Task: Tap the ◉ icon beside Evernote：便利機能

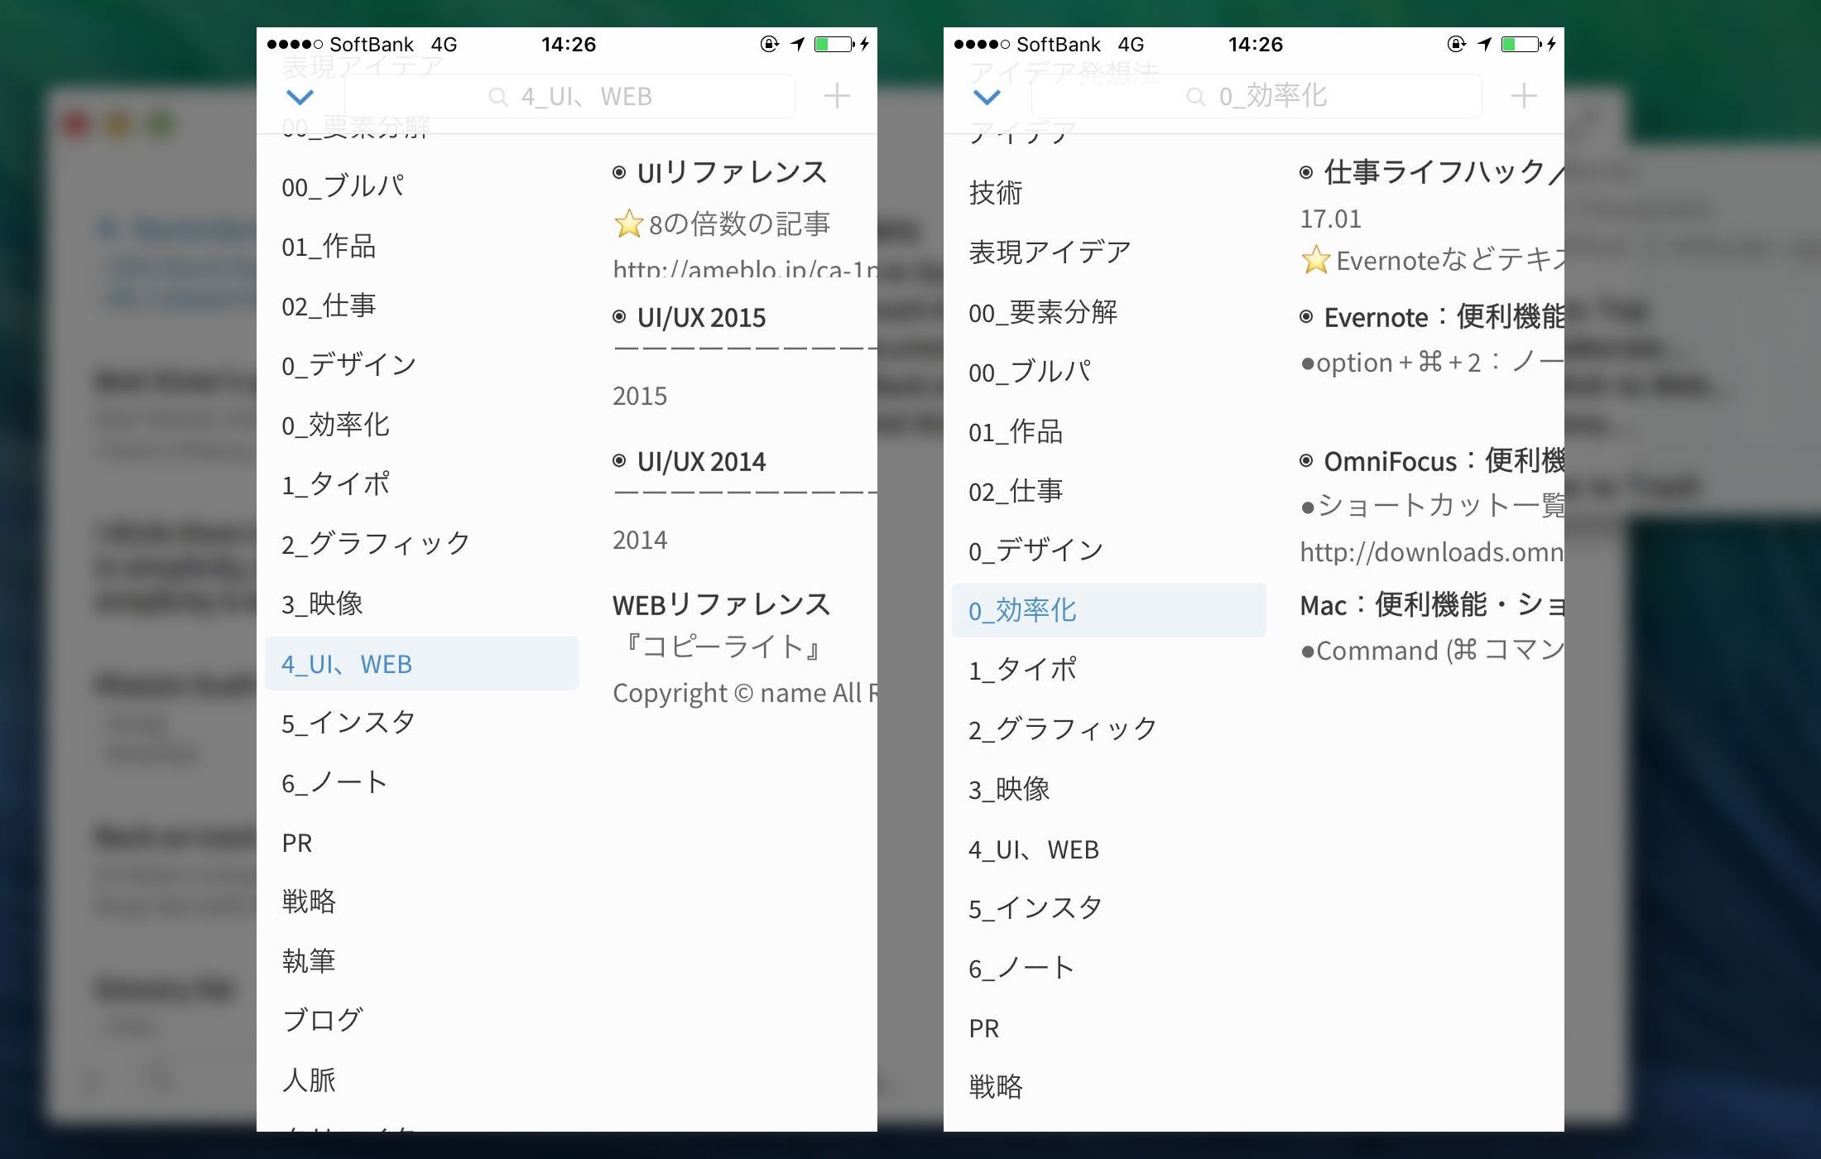Action: pos(1308,317)
